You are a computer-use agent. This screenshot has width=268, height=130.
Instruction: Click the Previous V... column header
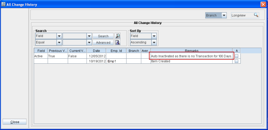pos(58,51)
